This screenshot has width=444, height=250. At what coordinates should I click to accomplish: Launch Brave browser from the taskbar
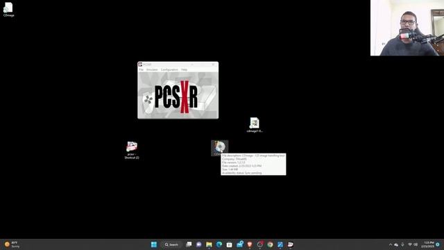(250, 244)
